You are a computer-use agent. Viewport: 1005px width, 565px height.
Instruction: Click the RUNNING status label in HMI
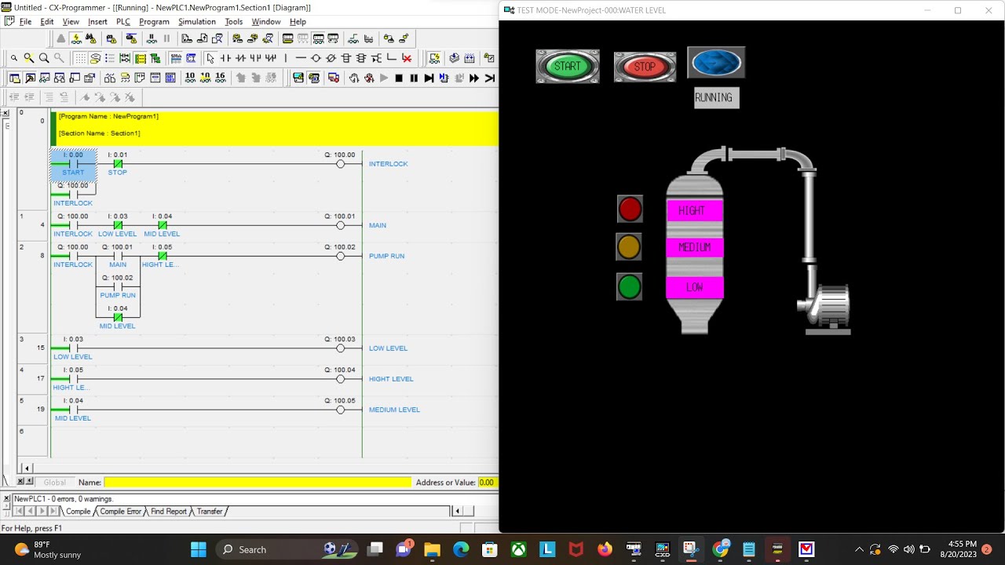click(716, 97)
